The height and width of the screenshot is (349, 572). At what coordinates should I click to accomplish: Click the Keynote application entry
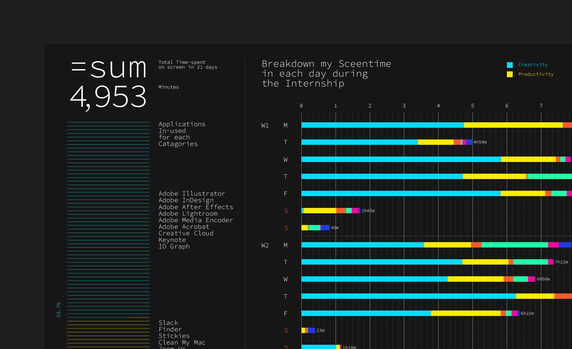pyautogui.click(x=172, y=240)
